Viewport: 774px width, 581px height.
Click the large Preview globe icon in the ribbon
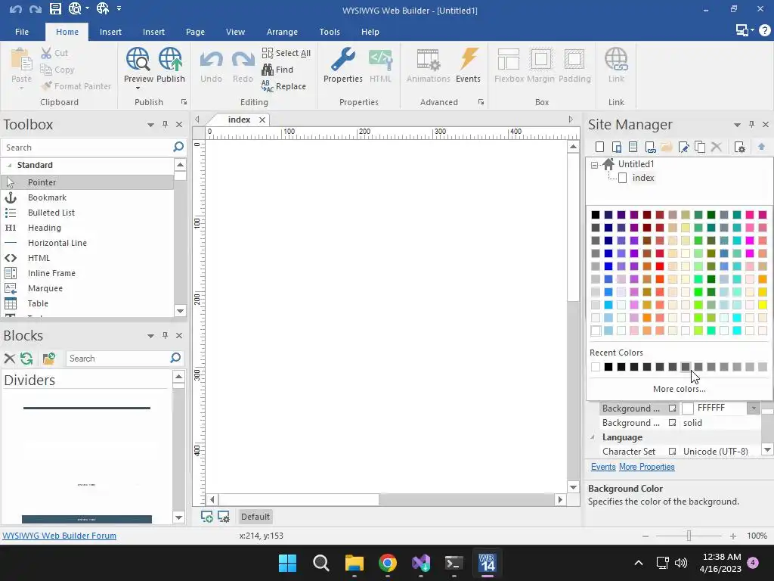(x=138, y=60)
